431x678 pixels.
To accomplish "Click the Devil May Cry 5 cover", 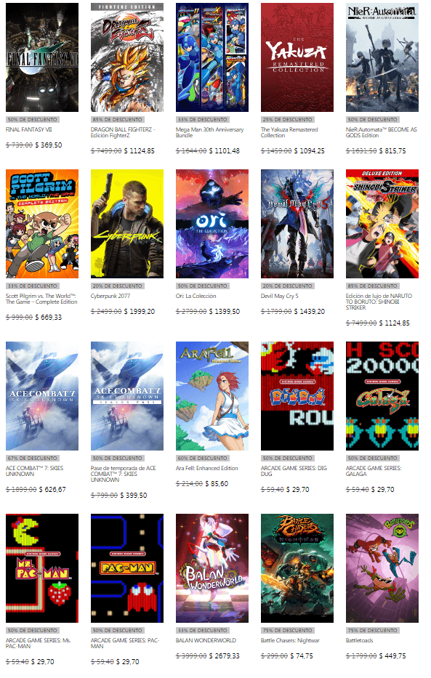I will point(297,224).
